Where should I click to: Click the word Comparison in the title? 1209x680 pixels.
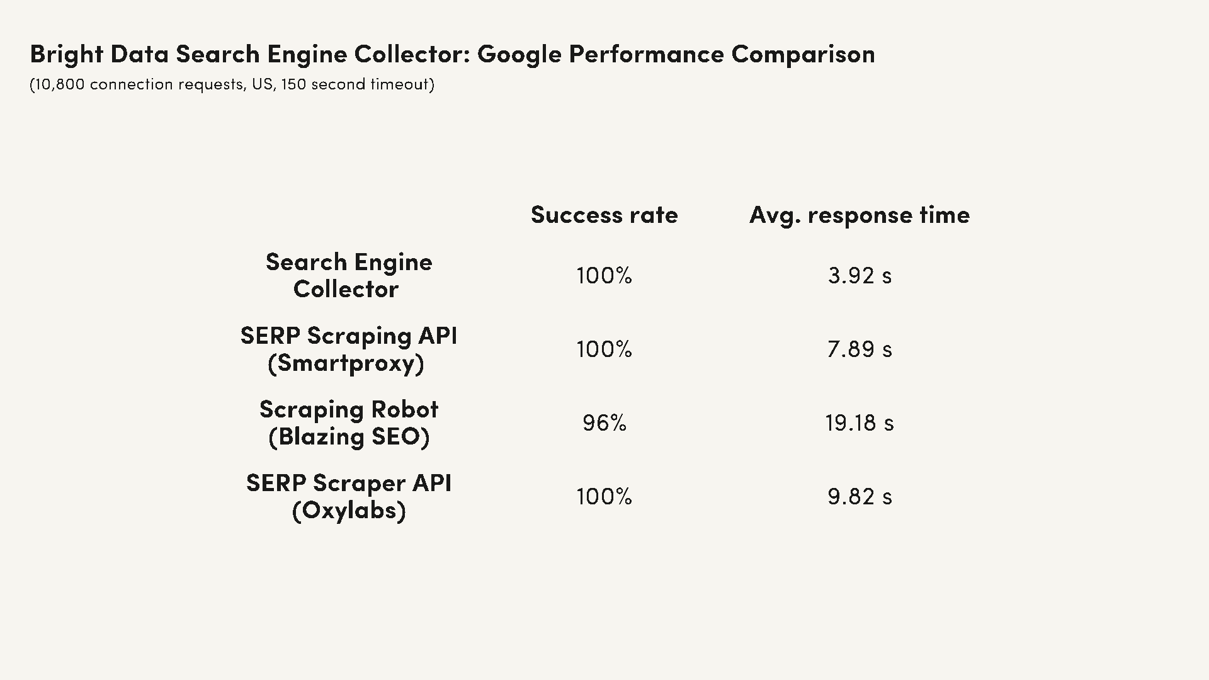click(803, 55)
